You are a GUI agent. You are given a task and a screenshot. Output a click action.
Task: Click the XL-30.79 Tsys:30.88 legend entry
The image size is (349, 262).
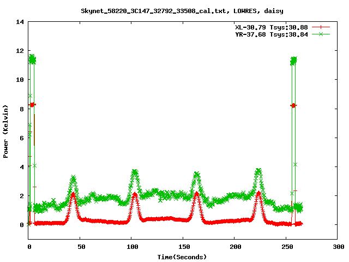coord(272,27)
